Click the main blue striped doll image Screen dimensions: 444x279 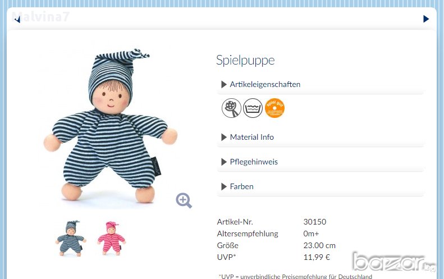click(x=111, y=129)
